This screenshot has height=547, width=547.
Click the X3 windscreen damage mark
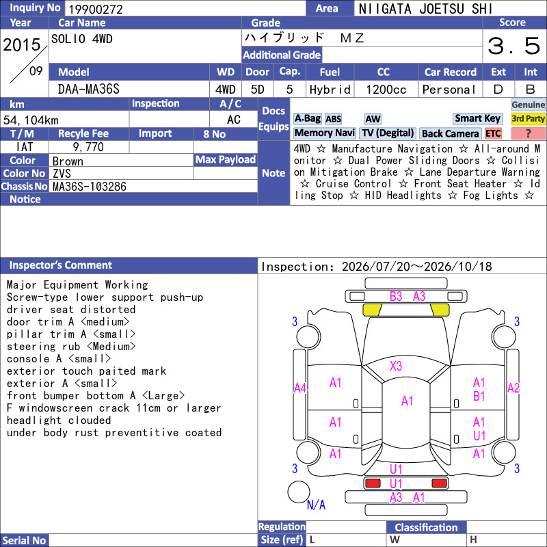click(x=396, y=366)
